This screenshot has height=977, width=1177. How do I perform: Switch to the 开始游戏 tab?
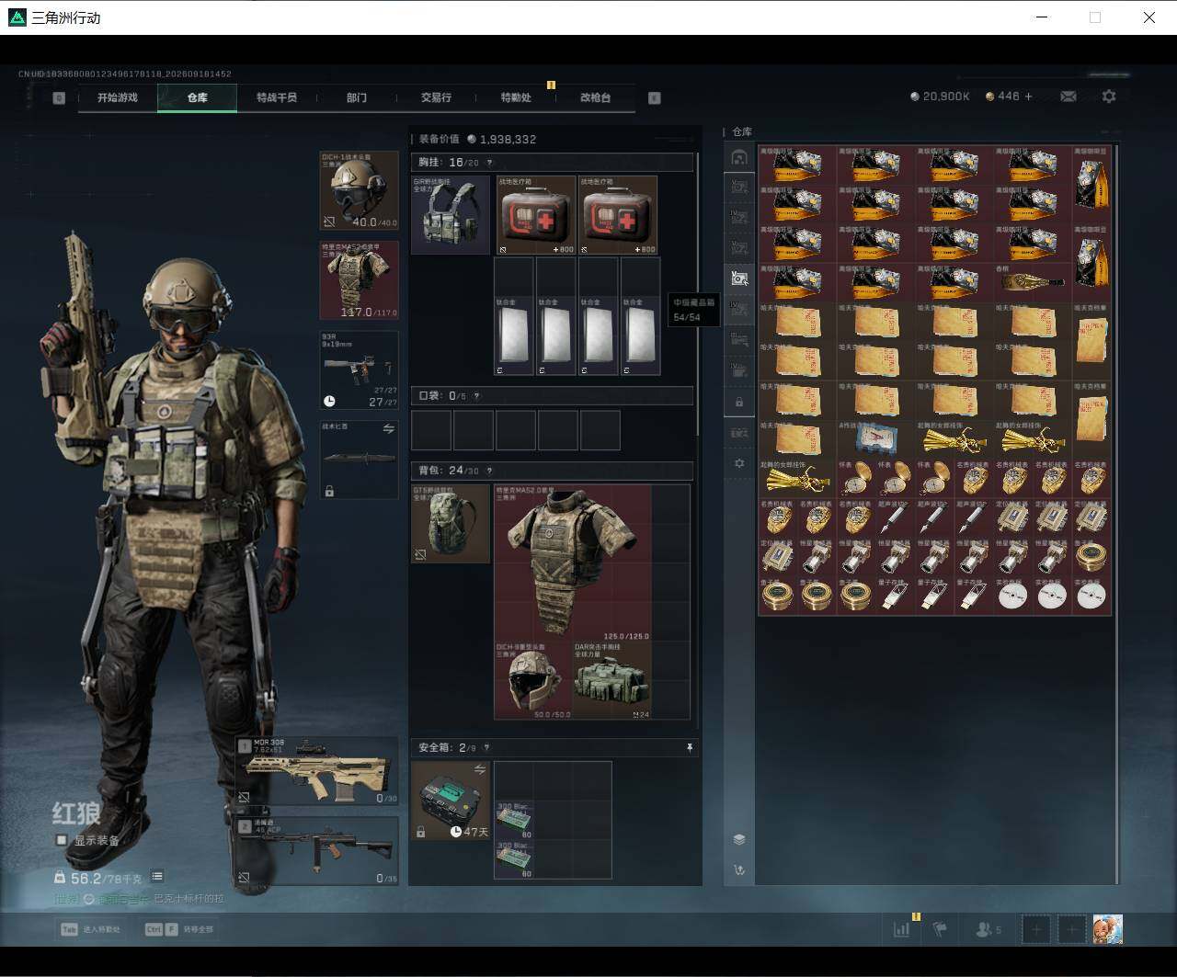tap(118, 97)
